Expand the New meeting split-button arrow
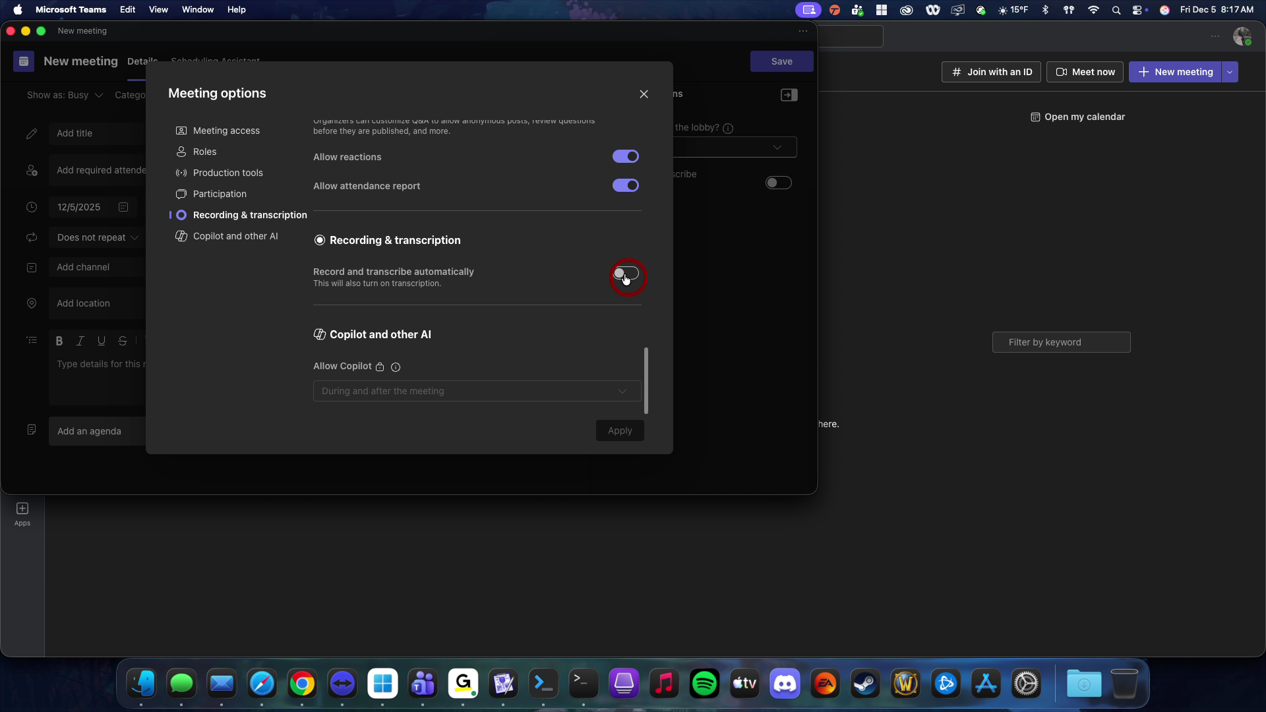 1230,72
